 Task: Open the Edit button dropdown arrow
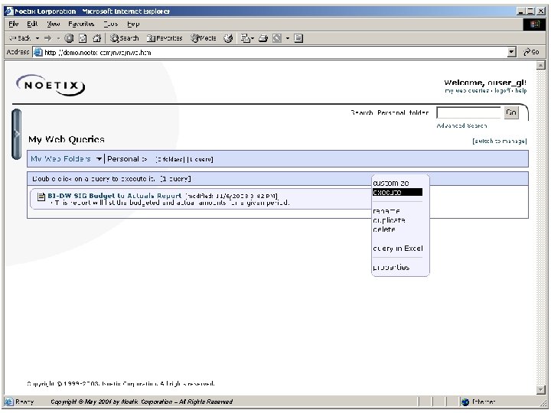pyautogui.click(x=288, y=38)
